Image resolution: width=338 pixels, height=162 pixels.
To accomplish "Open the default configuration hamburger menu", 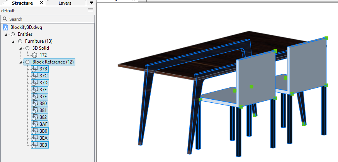I will point(90,10).
